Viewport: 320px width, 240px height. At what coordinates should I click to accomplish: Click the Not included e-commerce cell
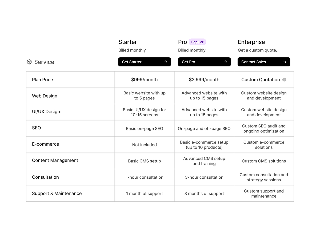[144, 145]
